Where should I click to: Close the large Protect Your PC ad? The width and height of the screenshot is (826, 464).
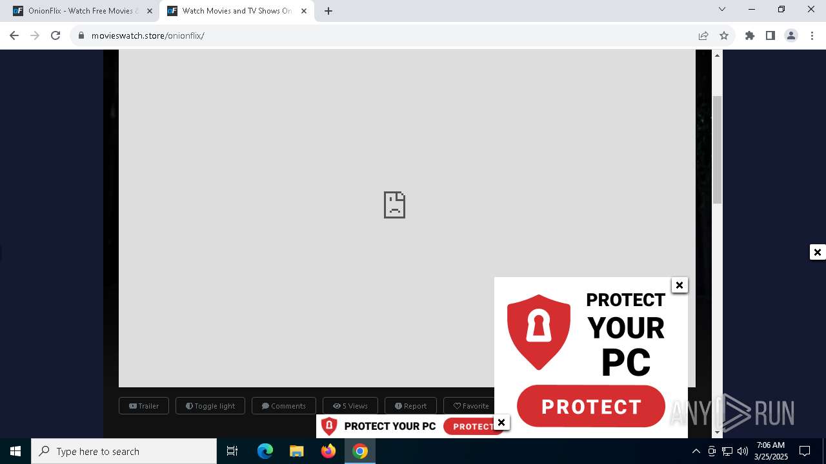click(x=680, y=285)
